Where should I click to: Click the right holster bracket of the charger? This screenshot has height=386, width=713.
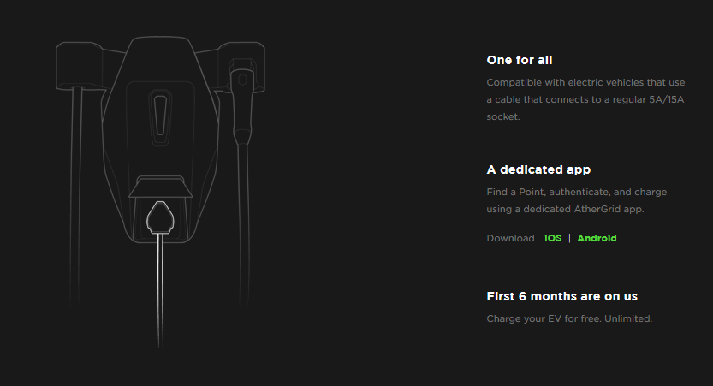242,66
